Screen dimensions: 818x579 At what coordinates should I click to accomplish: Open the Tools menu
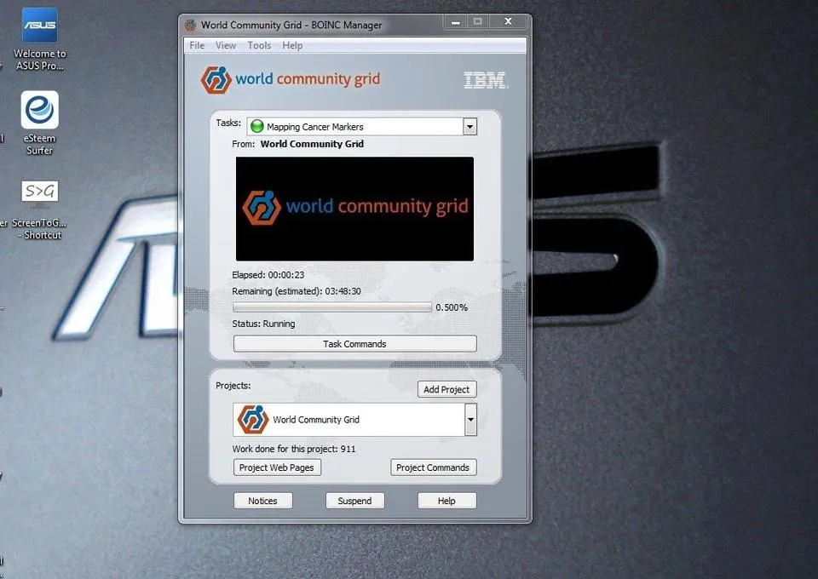259,45
